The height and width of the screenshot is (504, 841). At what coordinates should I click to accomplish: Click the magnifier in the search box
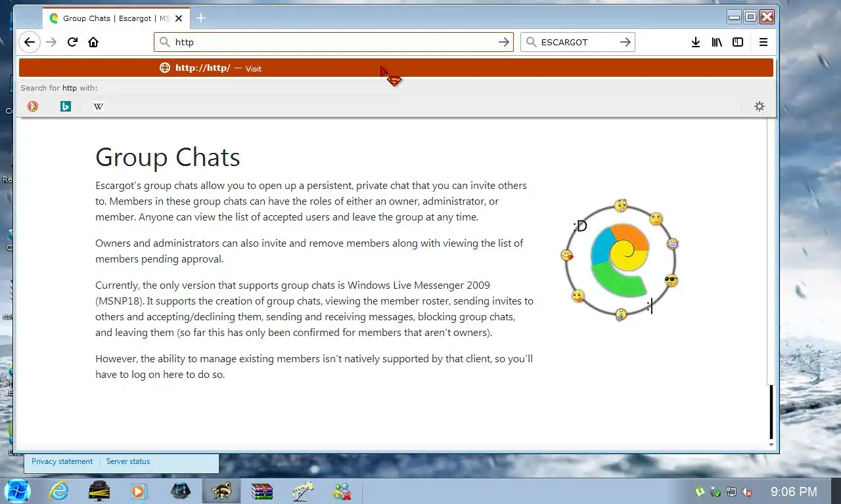[531, 42]
